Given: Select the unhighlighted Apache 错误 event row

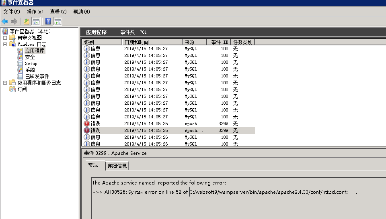Looking at the screenshot, I should [161, 124].
